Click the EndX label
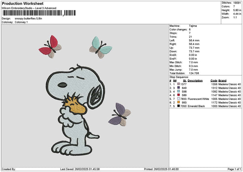 (x=173, y=55)
